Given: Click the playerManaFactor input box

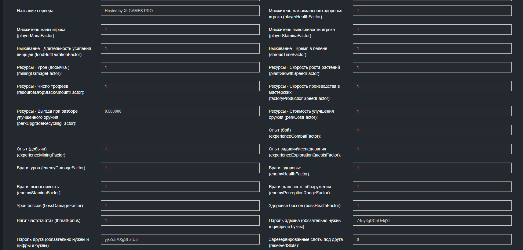Looking at the screenshot, I should pyautogui.click(x=180, y=30).
